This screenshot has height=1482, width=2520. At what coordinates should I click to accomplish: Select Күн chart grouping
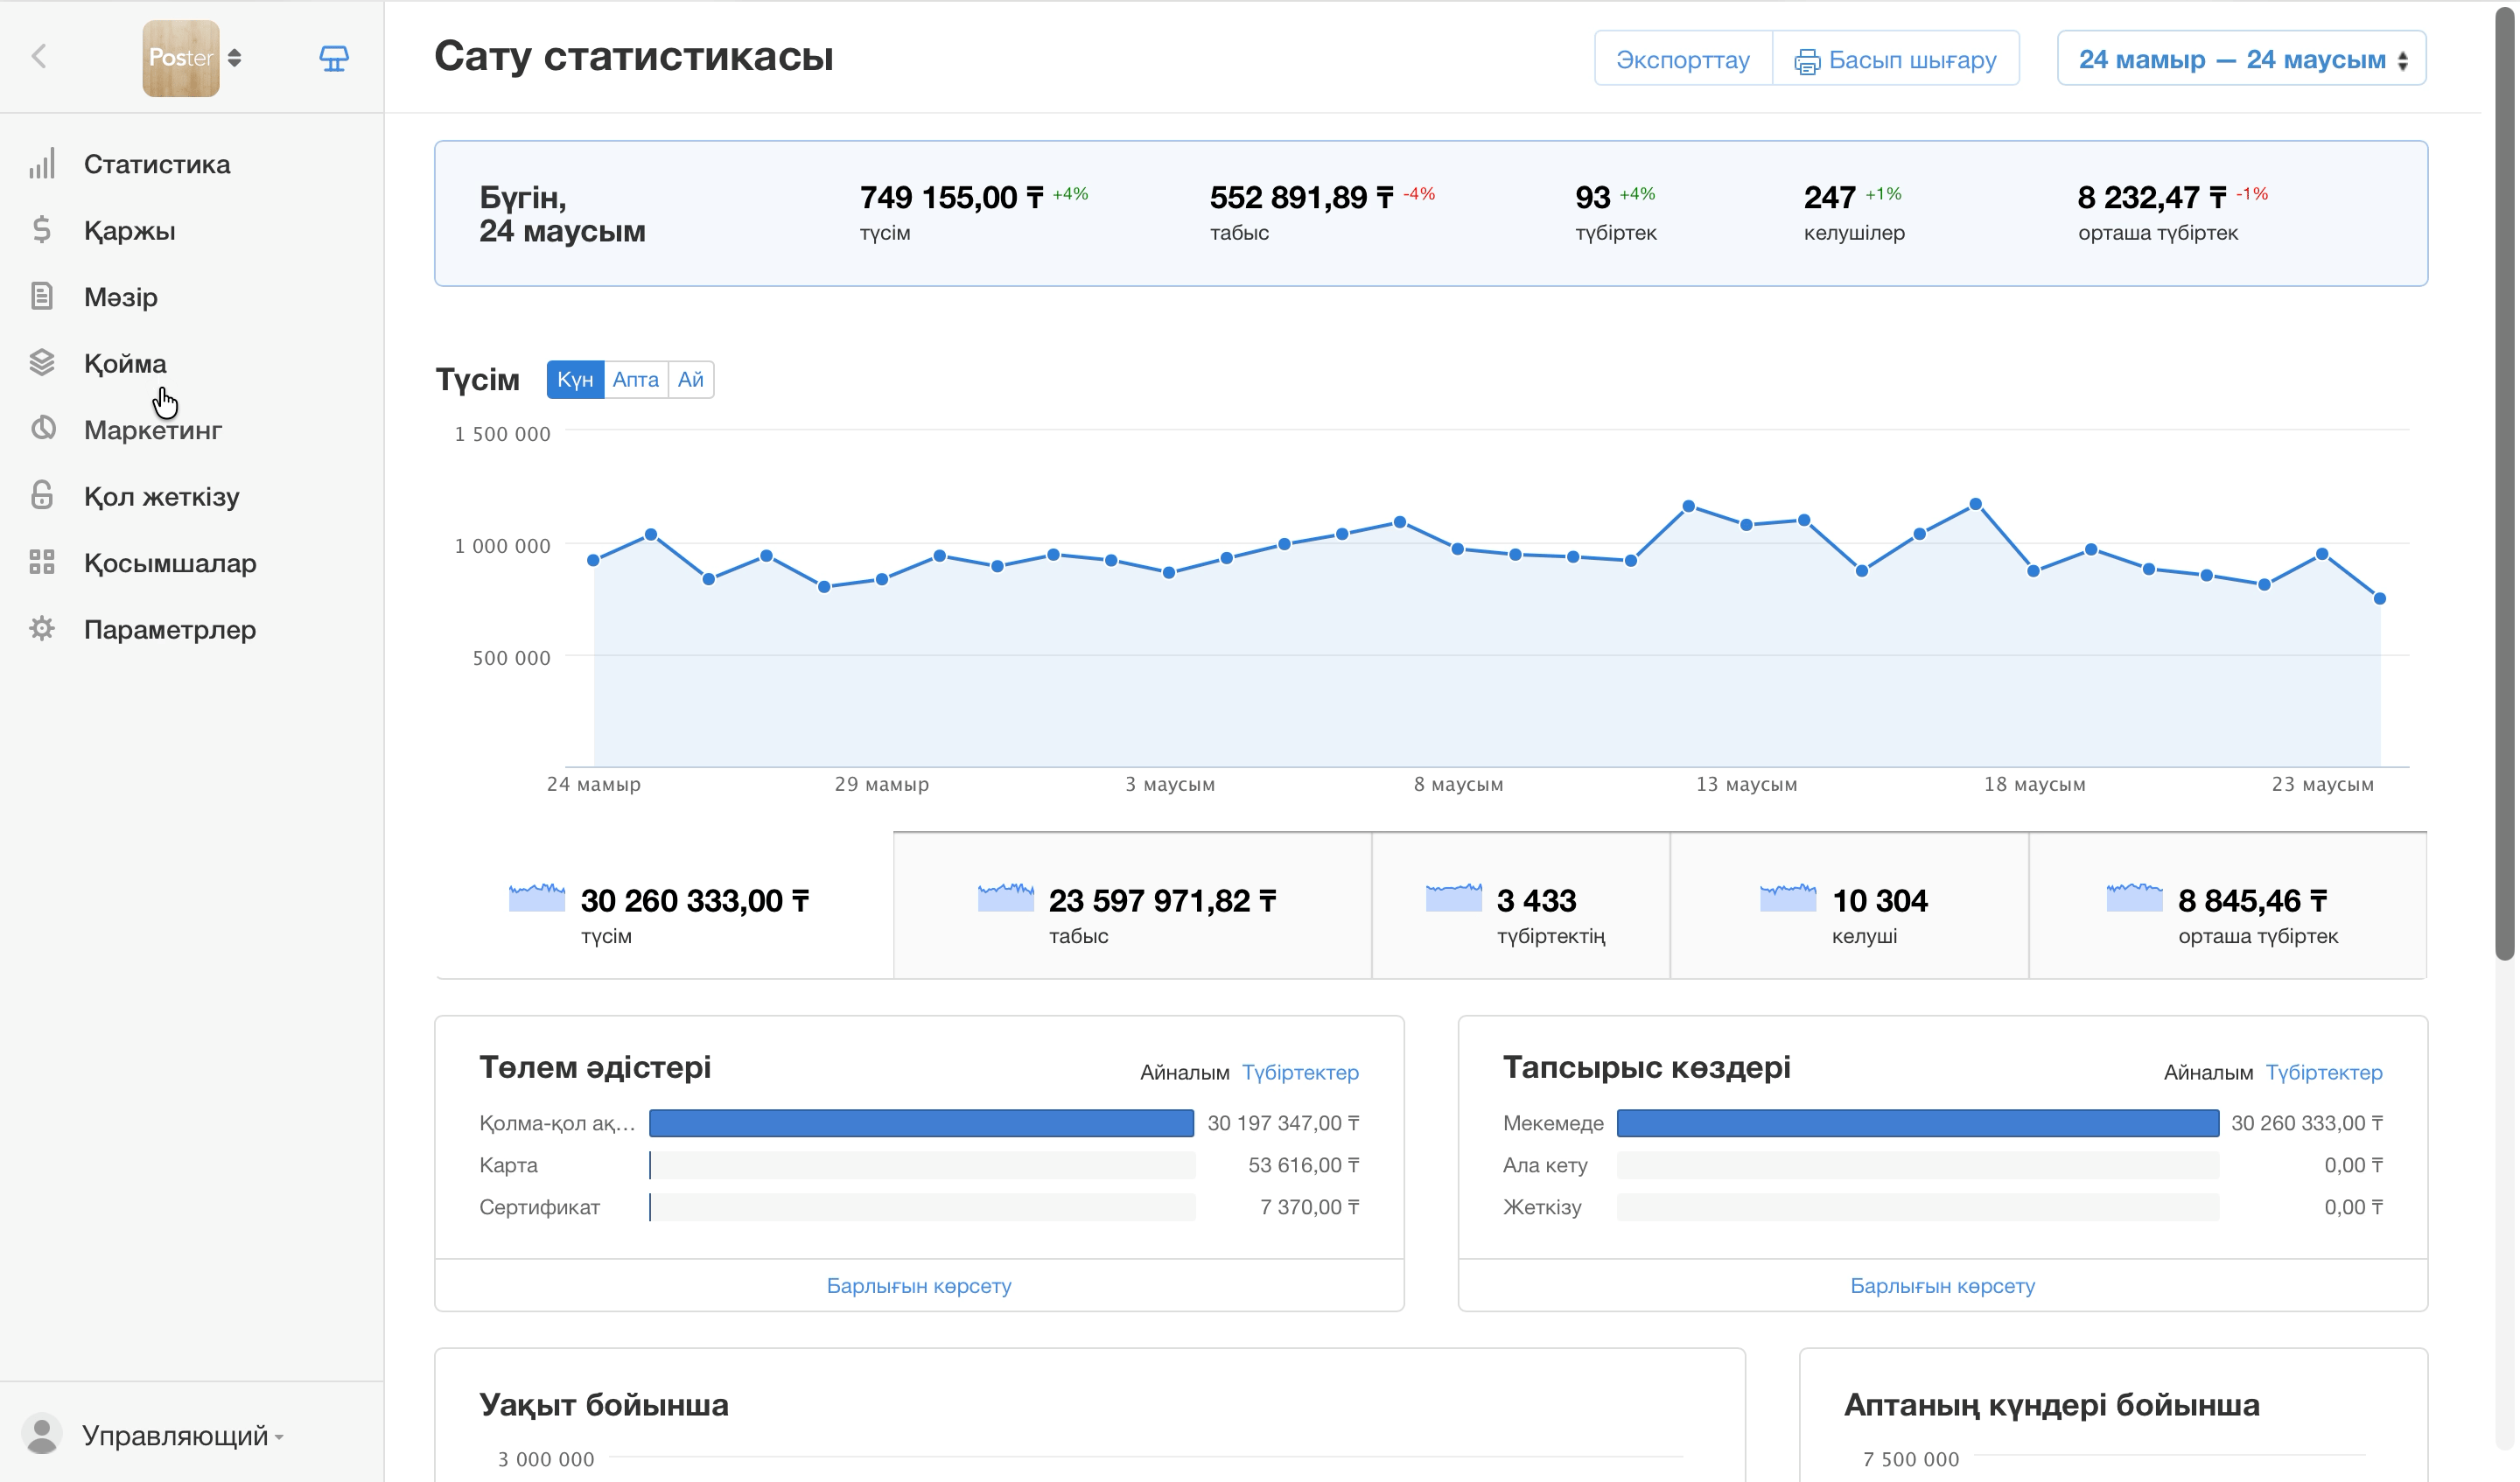[x=575, y=380]
